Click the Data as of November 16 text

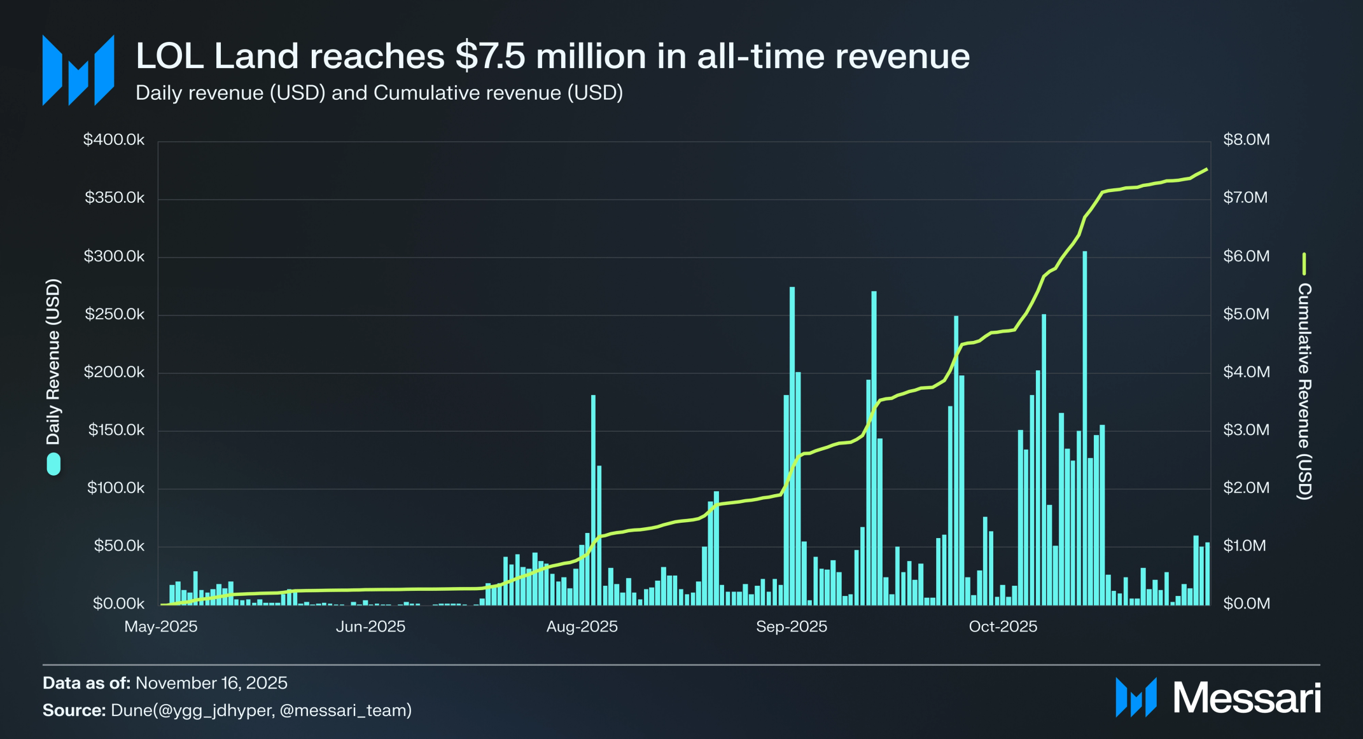tap(165, 683)
